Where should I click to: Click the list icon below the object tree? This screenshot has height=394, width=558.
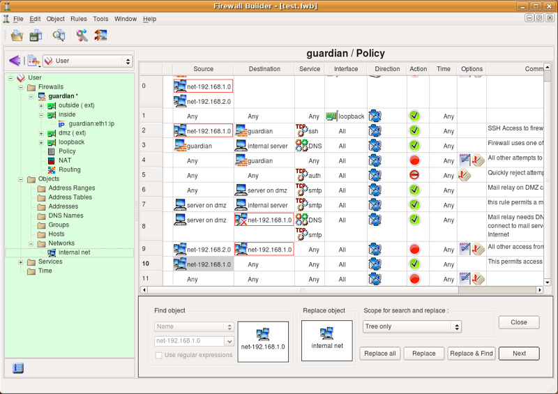[x=18, y=368]
